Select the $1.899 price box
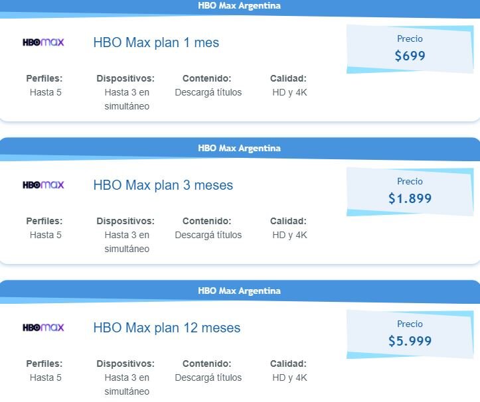The width and height of the screenshot is (480, 402). pyautogui.click(x=410, y=192)
